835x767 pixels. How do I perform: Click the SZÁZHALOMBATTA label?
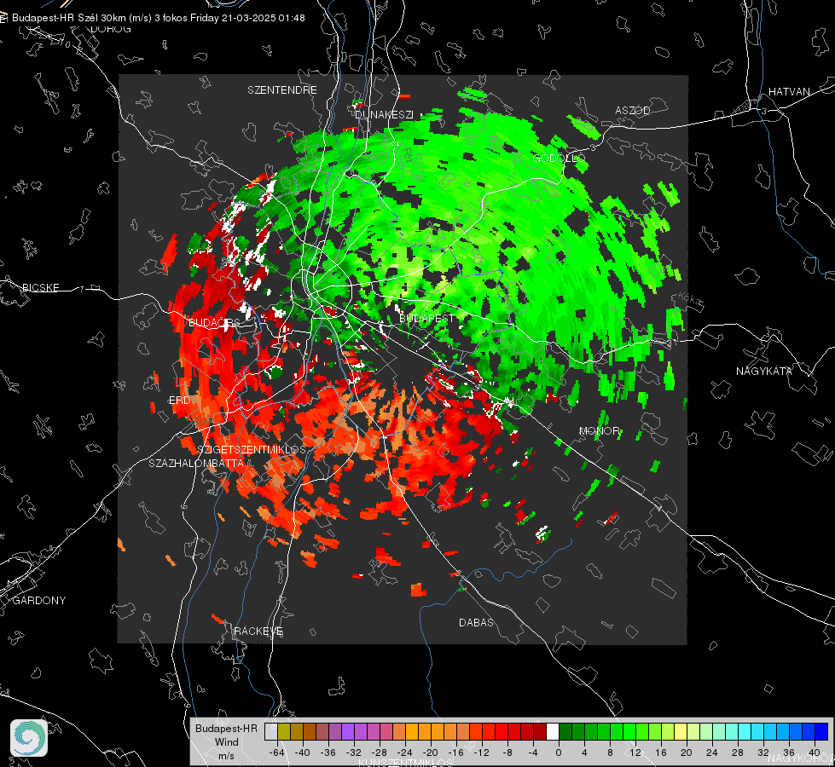click(x=196, y=463)
